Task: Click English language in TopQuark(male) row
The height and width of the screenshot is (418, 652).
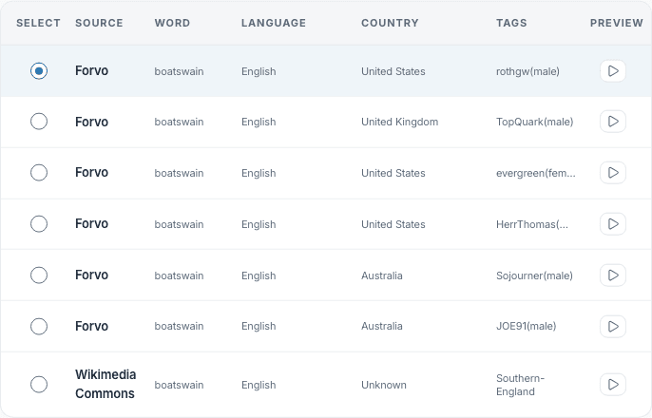Action: point(259,122)
